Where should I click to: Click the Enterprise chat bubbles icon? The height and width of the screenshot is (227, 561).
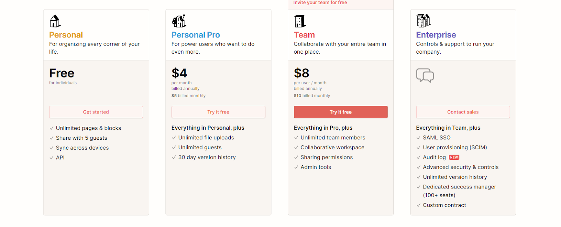425,75
